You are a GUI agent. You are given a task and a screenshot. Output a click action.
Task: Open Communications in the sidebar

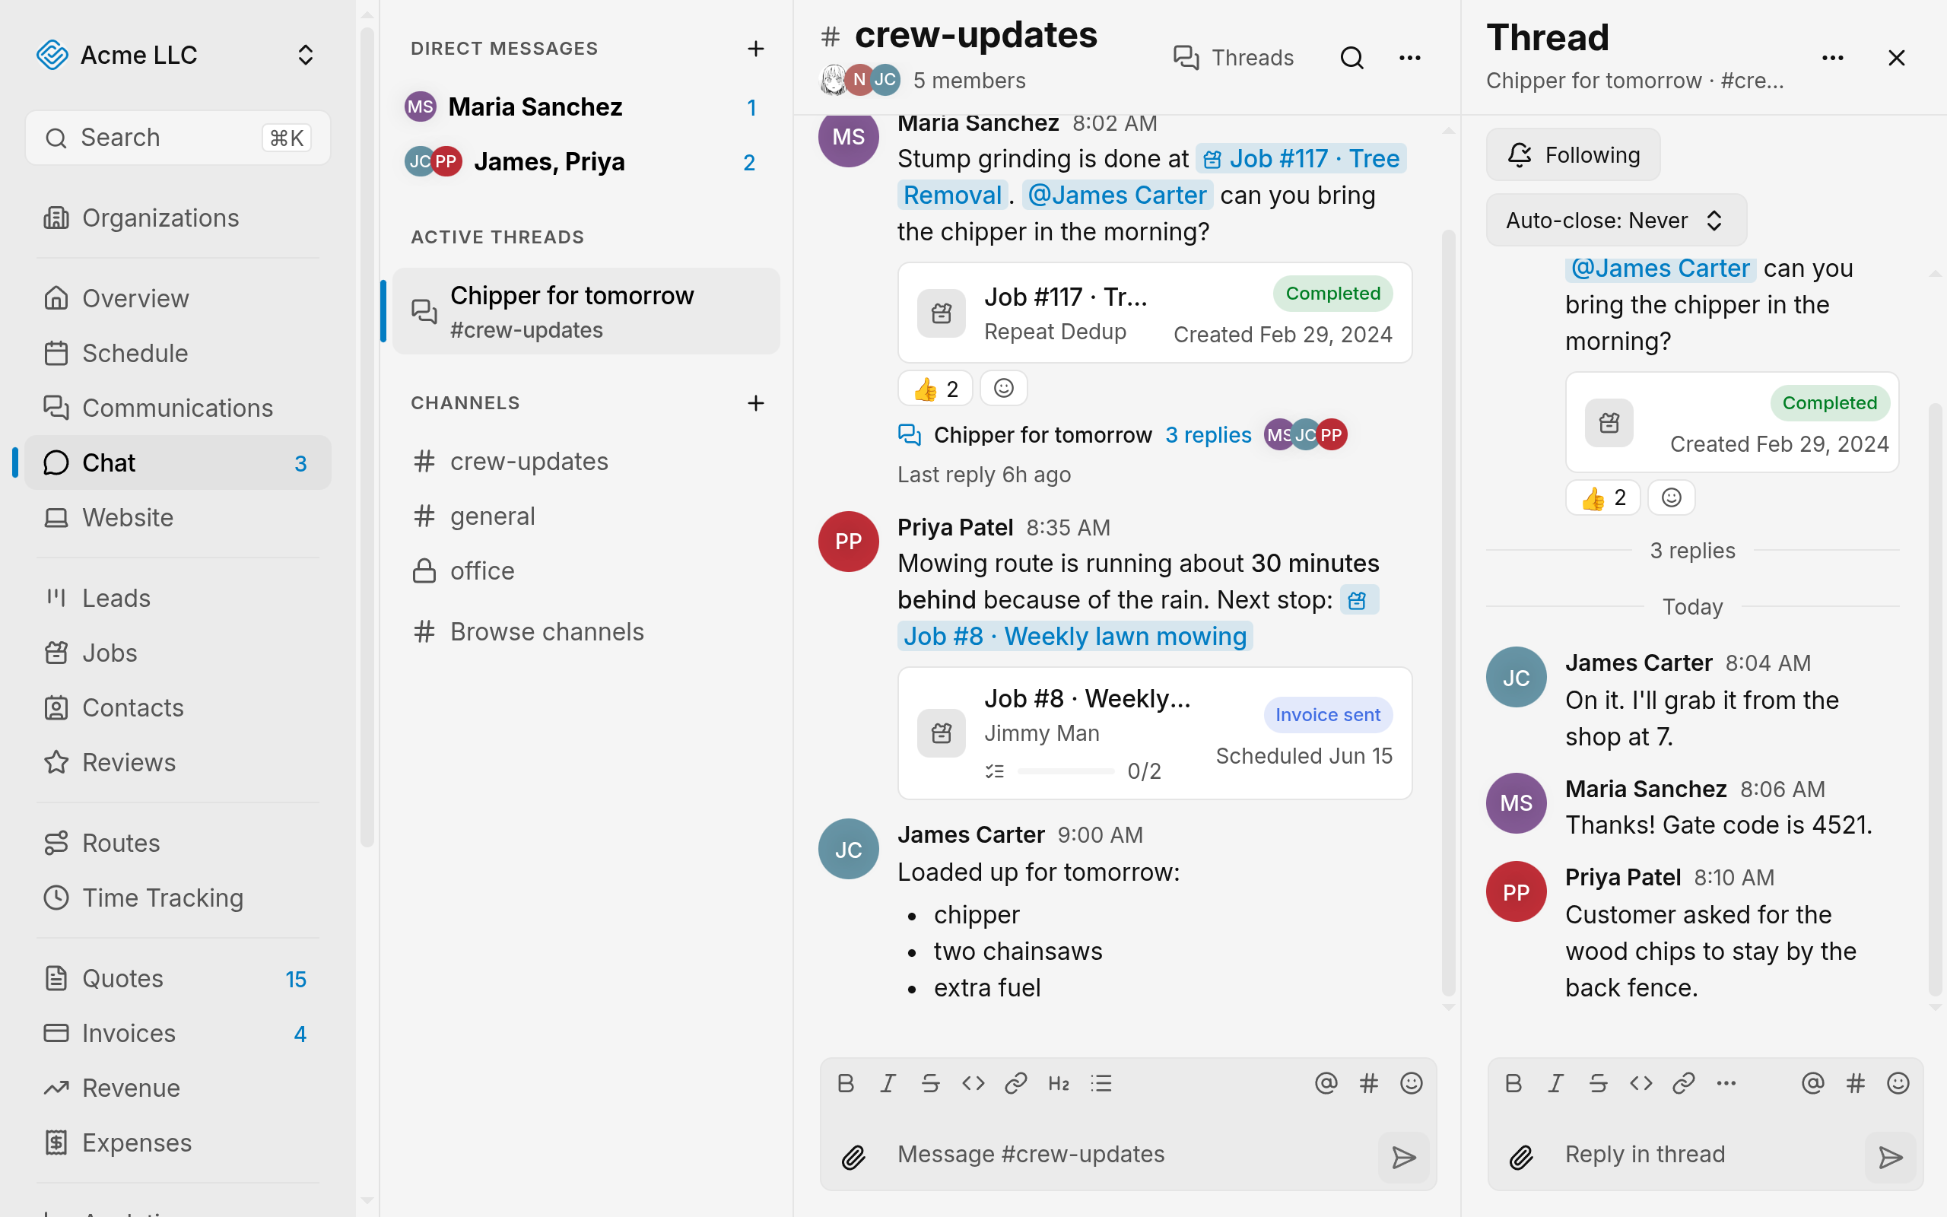click(178, 408)
